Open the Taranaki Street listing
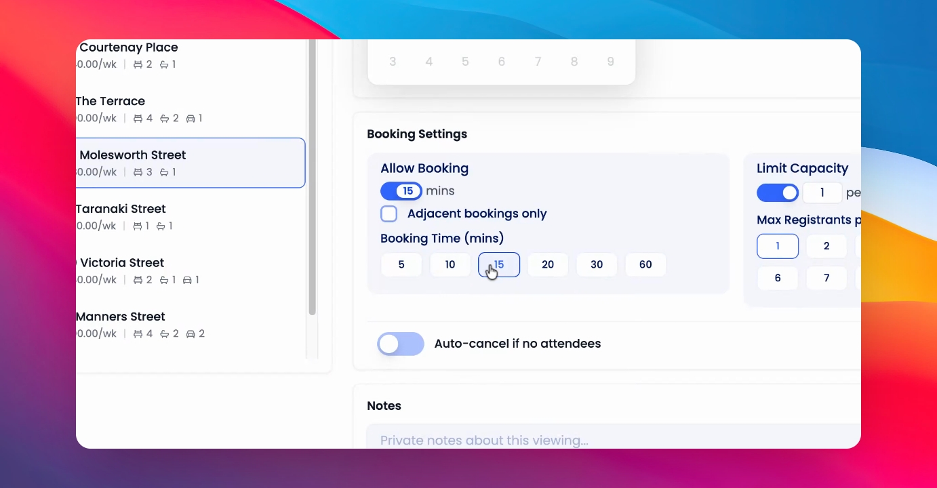The image size is (937, 488). [x=191, y=217]
